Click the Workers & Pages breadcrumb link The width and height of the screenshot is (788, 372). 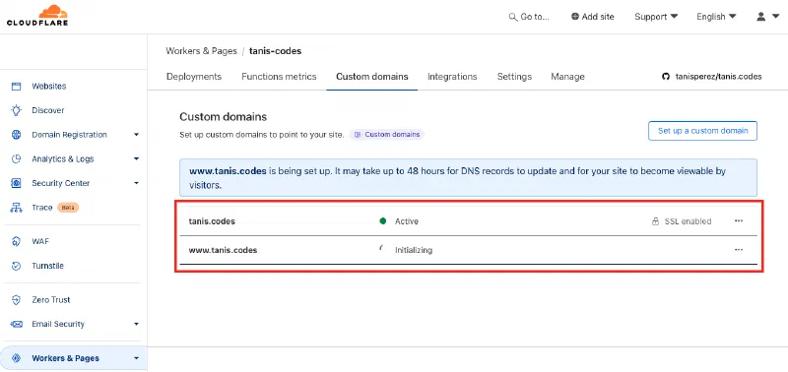pos(201,51)
